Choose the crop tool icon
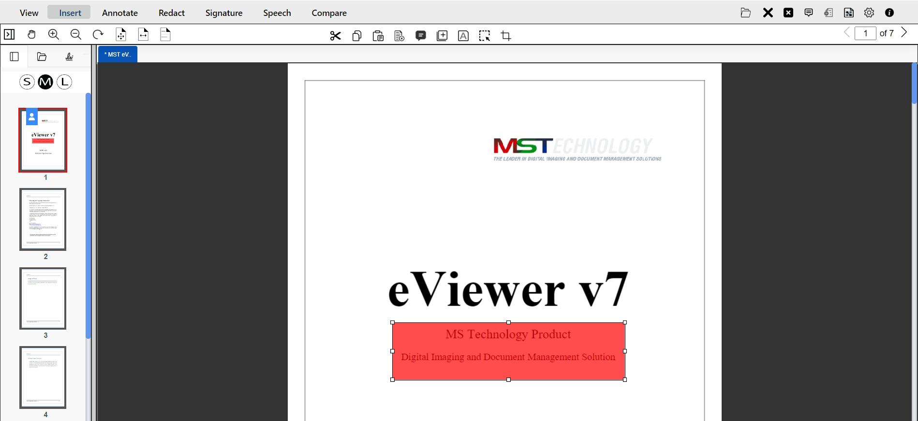 [506, 36]
